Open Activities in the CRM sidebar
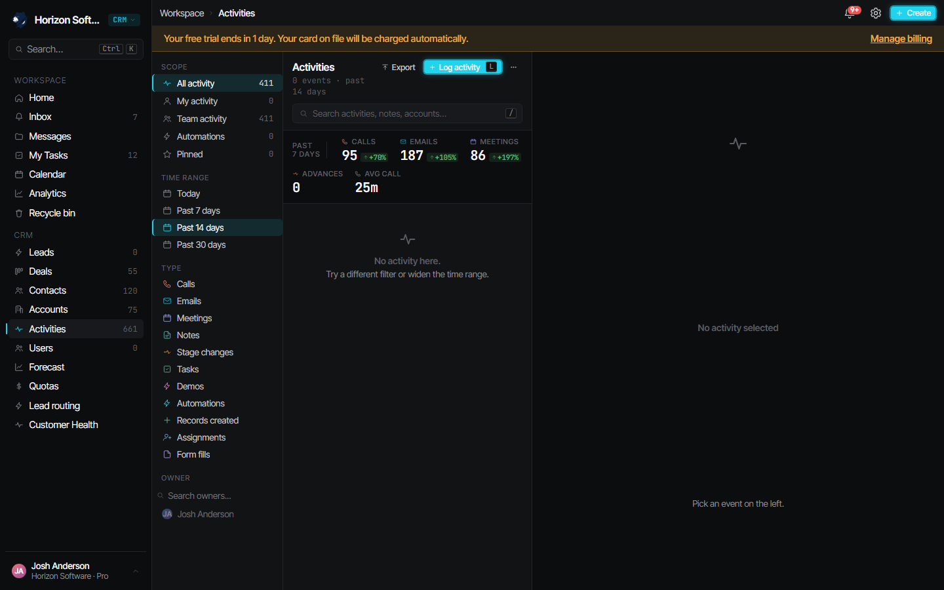The height and width of the screenshot is (590, 944). pyautogui.click(x=75, y=329)
